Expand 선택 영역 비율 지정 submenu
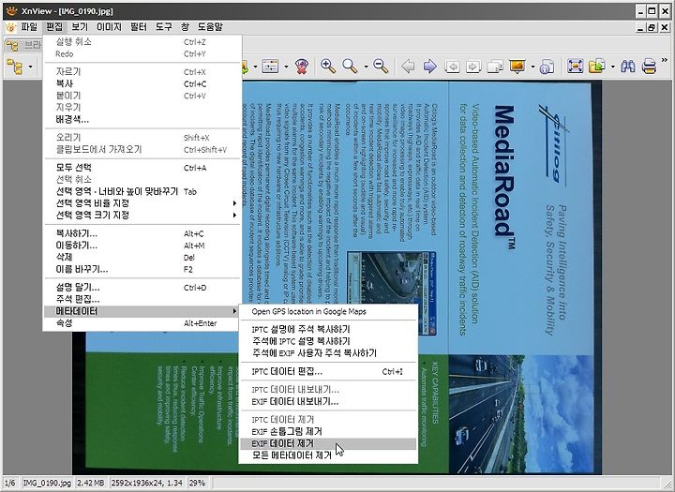This screenshot has width=675, height=492. pyautogui.click(x=142, y=203)
